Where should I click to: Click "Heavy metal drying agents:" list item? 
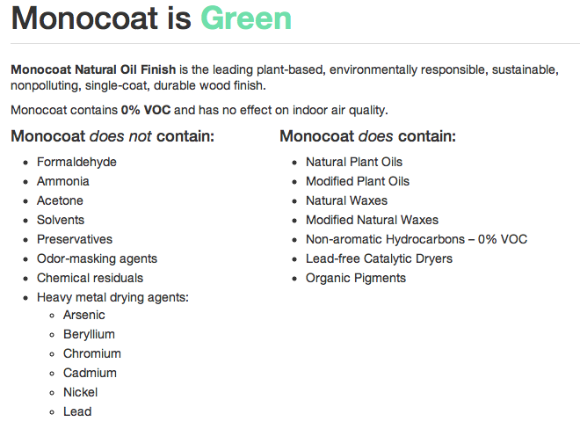pos(112,297)
